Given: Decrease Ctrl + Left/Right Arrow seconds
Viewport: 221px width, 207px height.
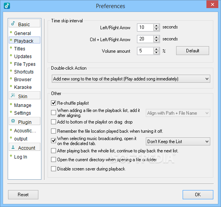Looking at the screenshot, I should click(156, 41).
